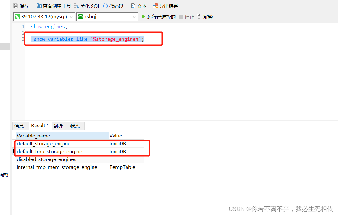Expand the Text (文本) dropdown arrow
Screen dimensions: 338x215
point(150,6)
